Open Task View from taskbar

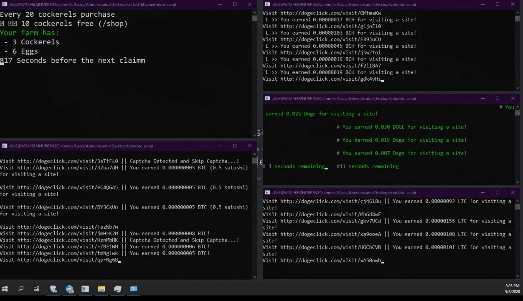[36, 288]
